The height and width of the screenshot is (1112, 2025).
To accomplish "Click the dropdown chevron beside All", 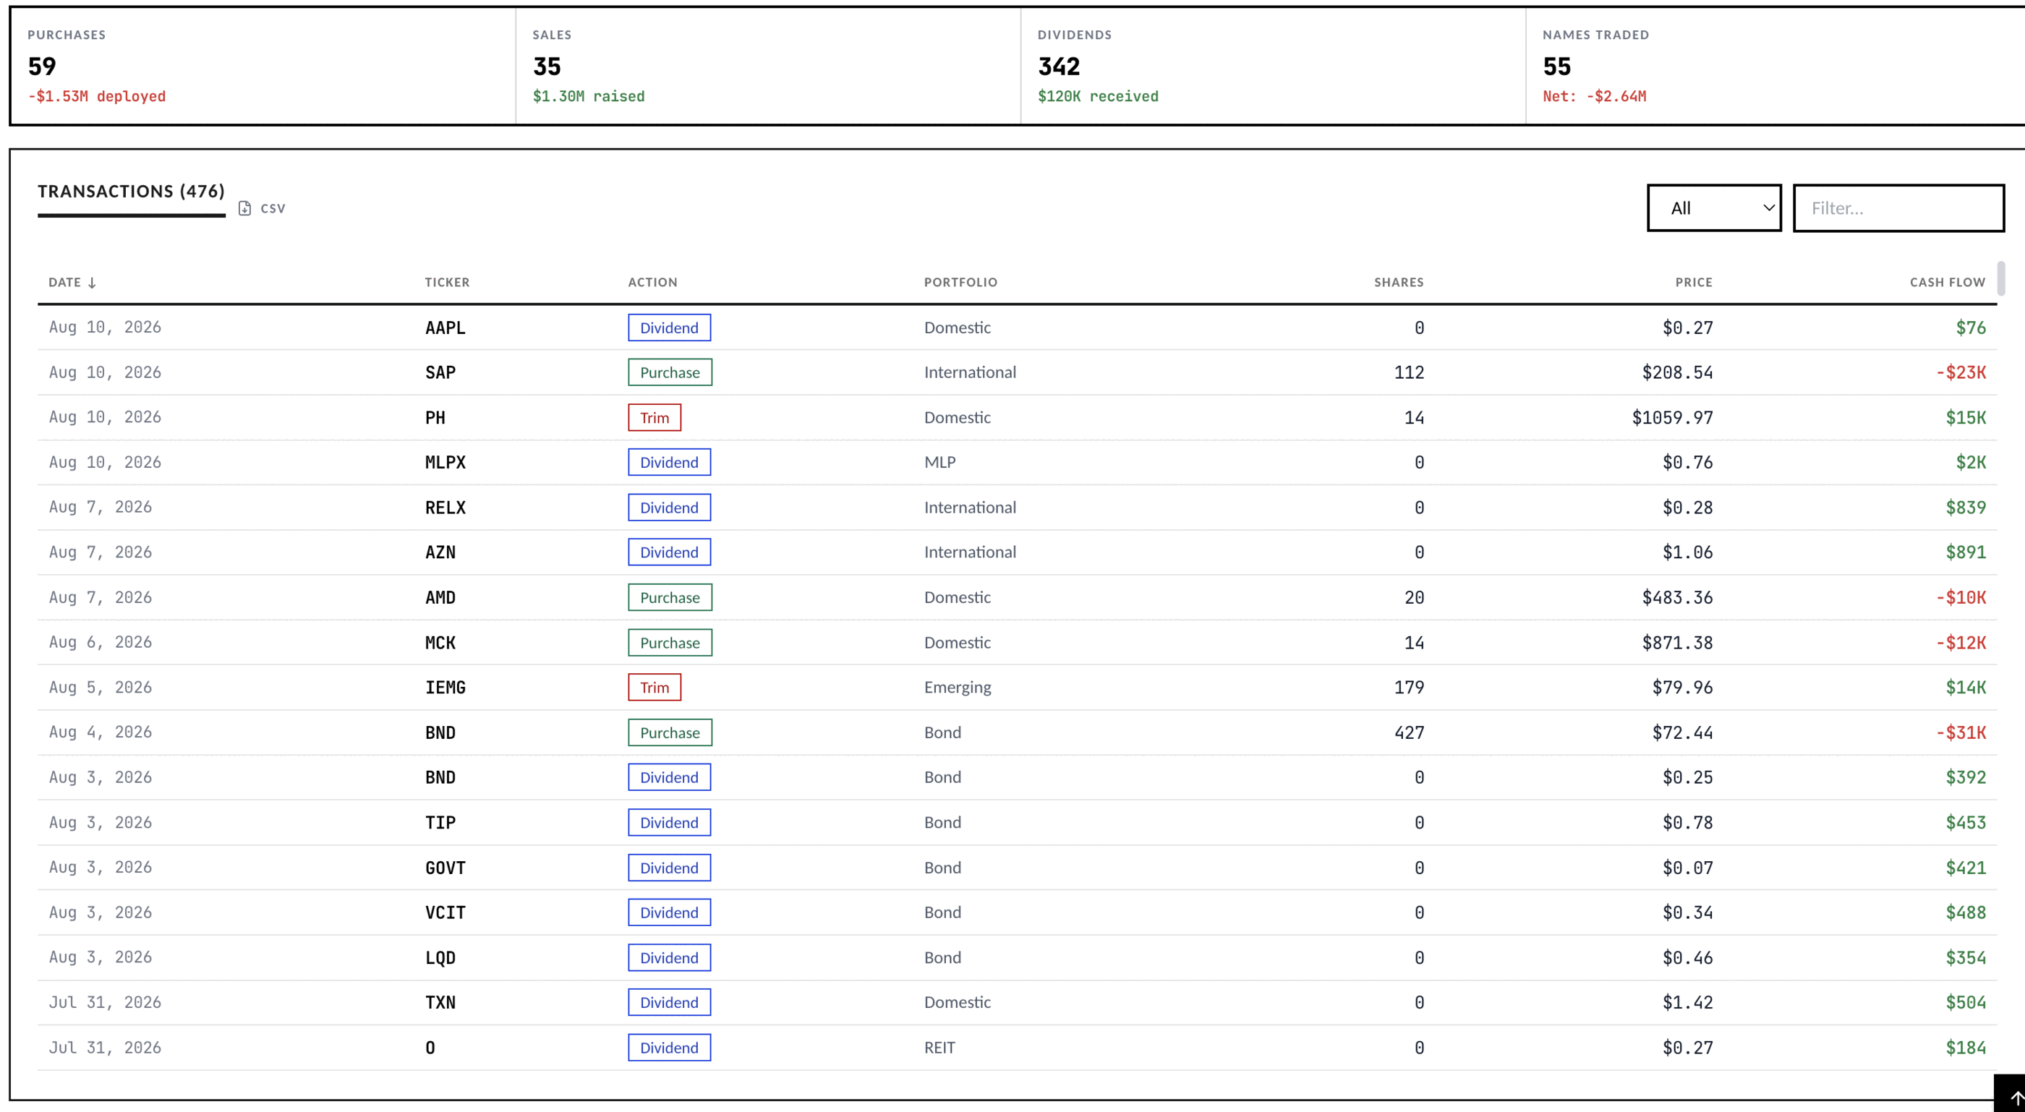I will [x=1768, y=208].
